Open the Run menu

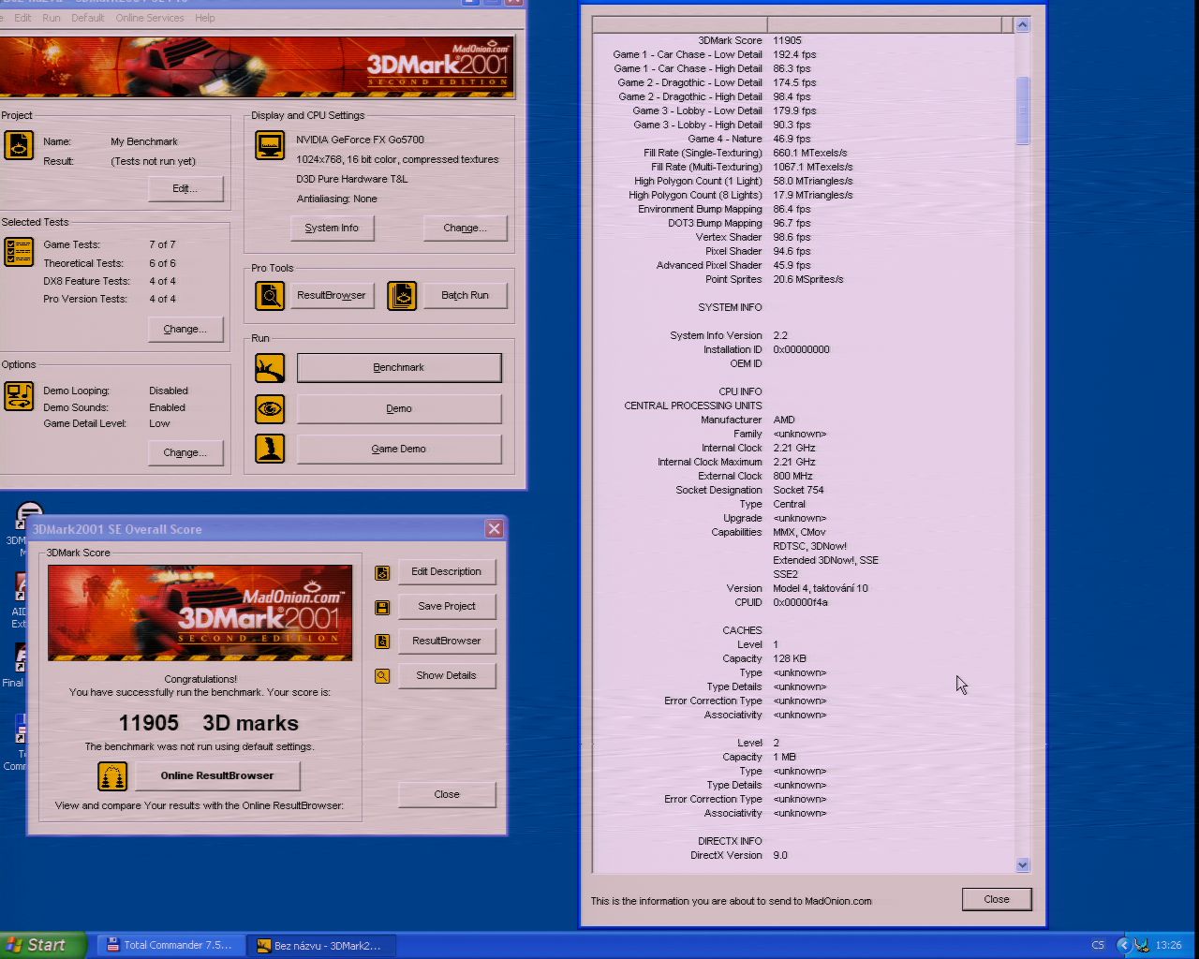[x=52, y=18]
